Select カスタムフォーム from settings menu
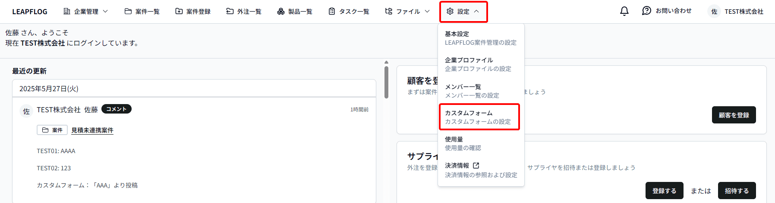Viewport: 775px width, 203px height. pyautogui.click(x=479, y=117)
